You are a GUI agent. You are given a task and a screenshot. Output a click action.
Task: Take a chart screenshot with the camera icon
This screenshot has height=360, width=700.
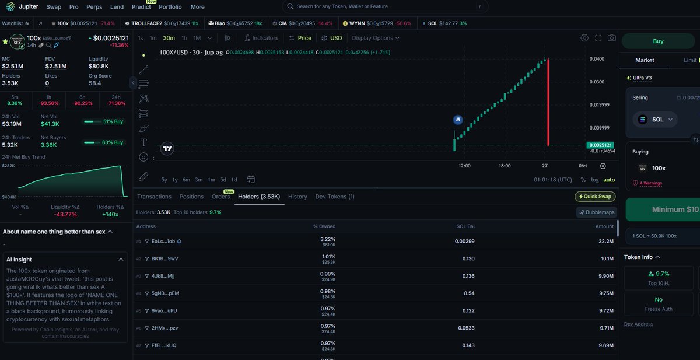(611, 38)
